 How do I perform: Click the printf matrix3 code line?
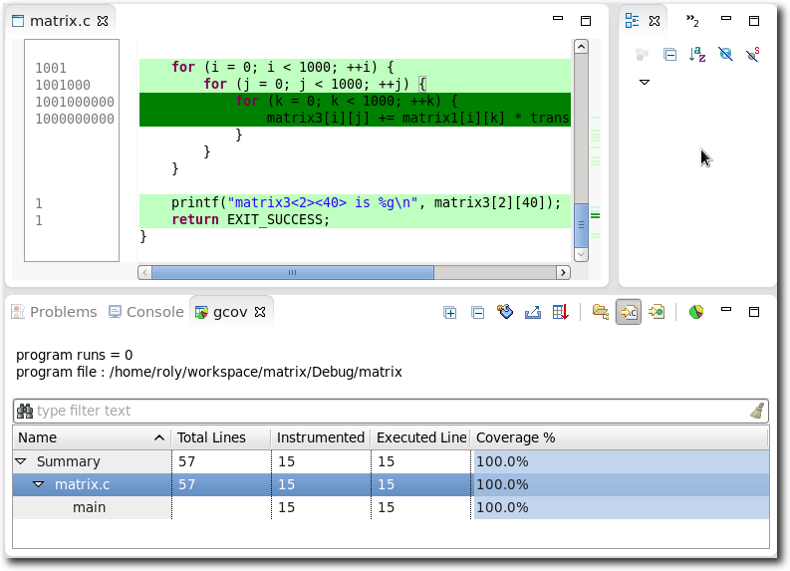tap(356, 202)
